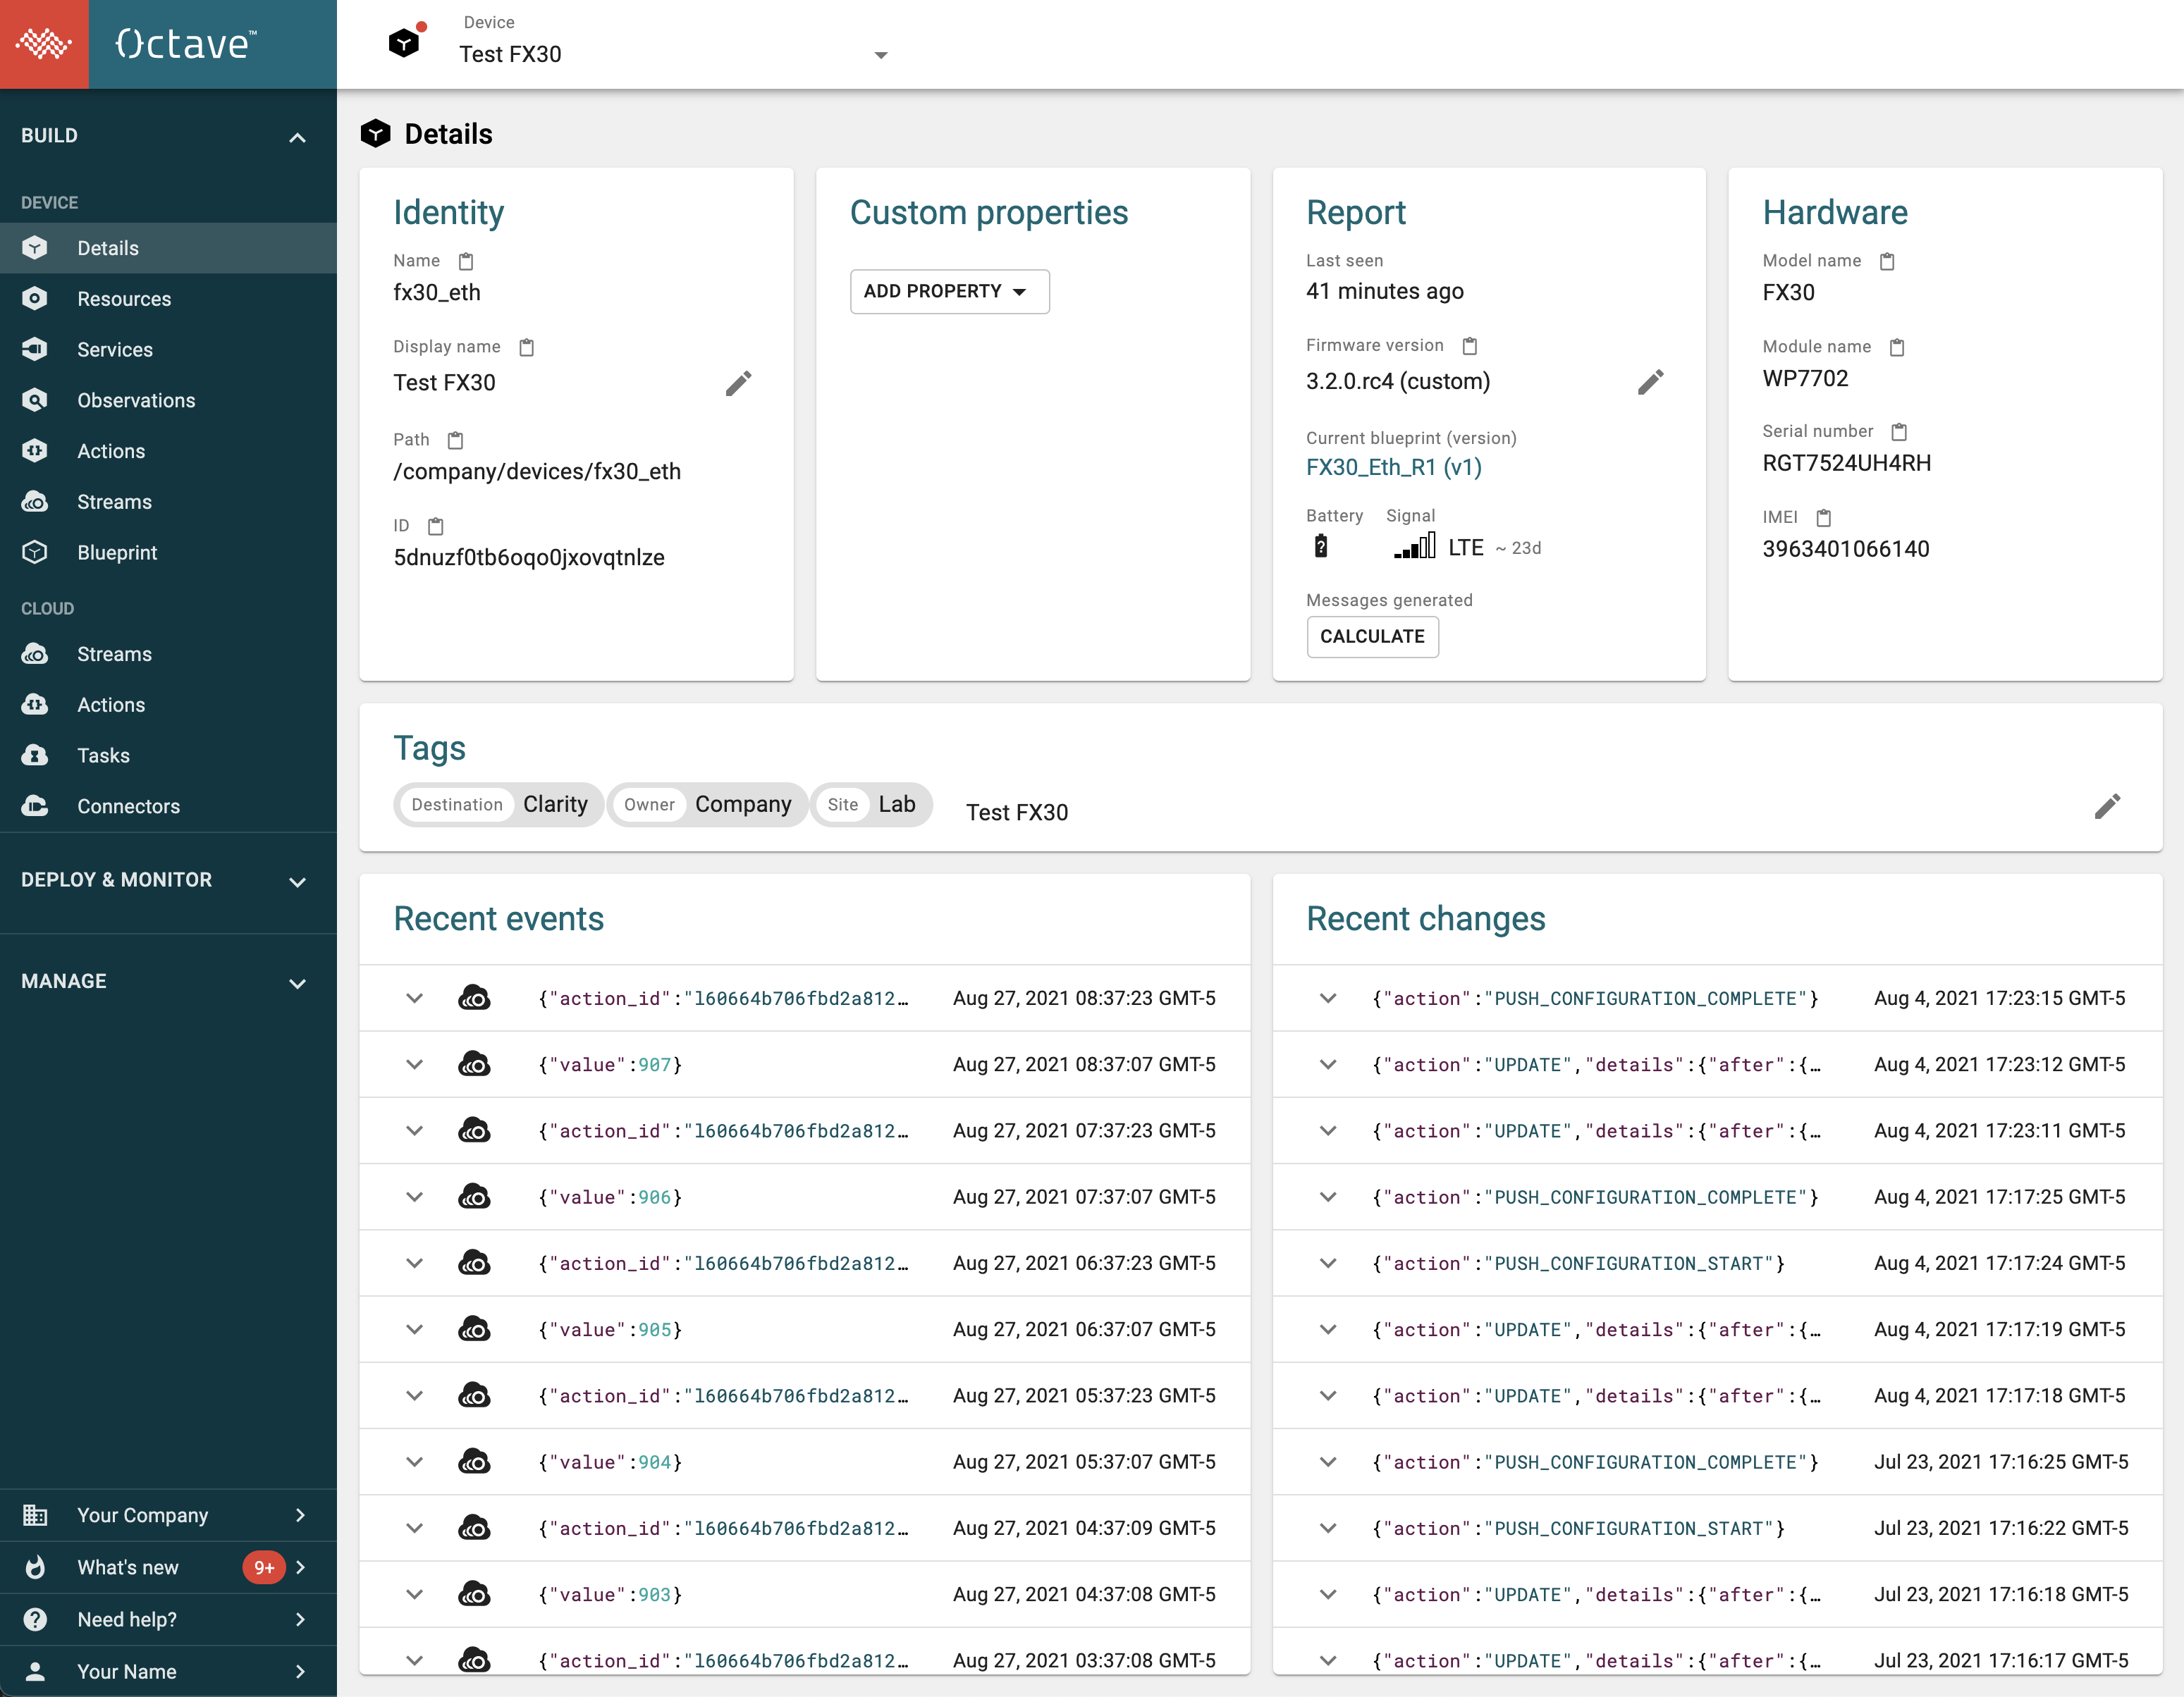Click the 41 minutes ago text
This screenshot has width=2184, height=1697.
coord(1384,292)
